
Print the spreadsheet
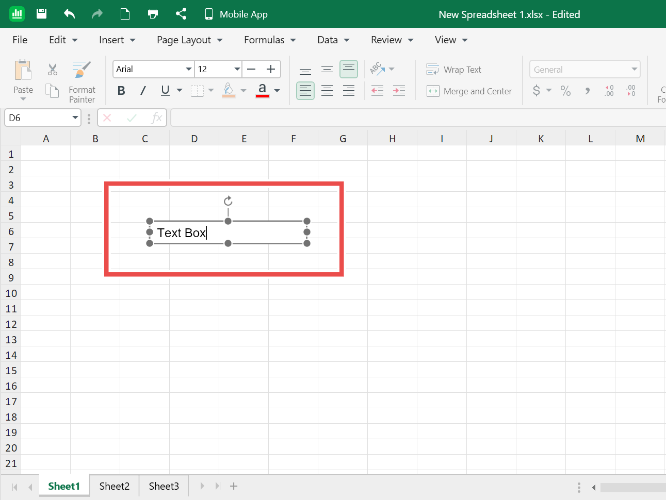pyautogui.click(x=153, y=14)
